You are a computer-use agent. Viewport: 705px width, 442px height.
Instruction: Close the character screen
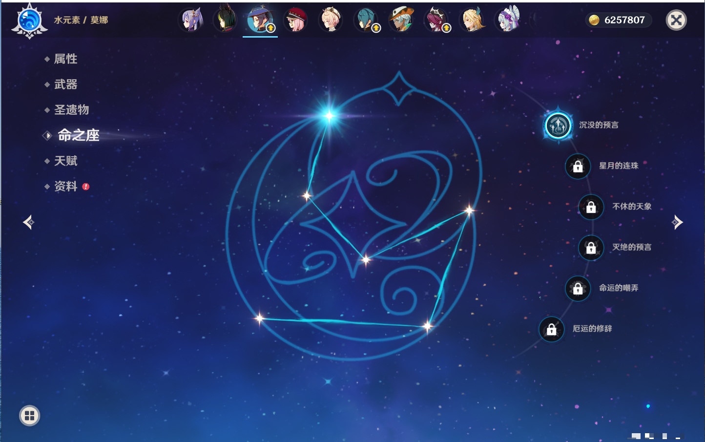click(676, 20)
